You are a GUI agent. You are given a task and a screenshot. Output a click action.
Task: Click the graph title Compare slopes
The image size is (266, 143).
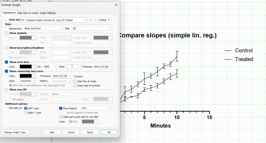(168, 35)
